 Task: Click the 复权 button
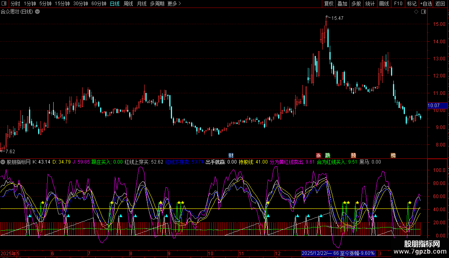tap(329, 4)
